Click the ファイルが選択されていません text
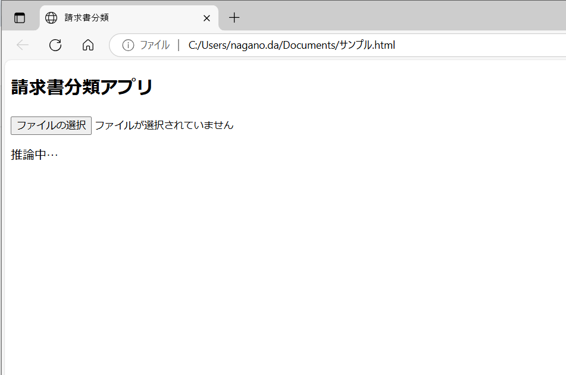Image resolution: width=566 pixels, height=375 pixels. click(x=164, y=125)
